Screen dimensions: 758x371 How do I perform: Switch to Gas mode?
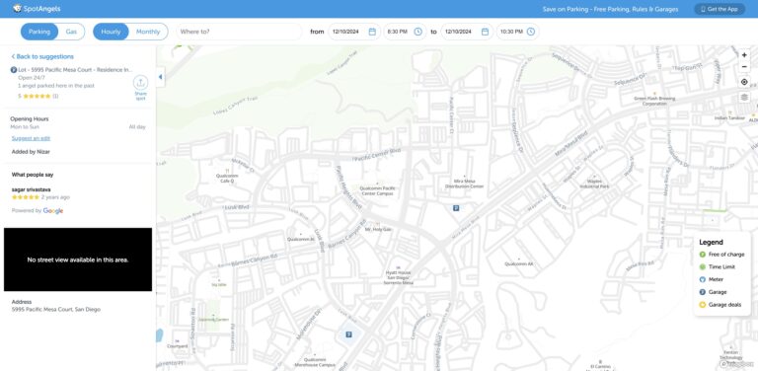(x=71, y=32)
